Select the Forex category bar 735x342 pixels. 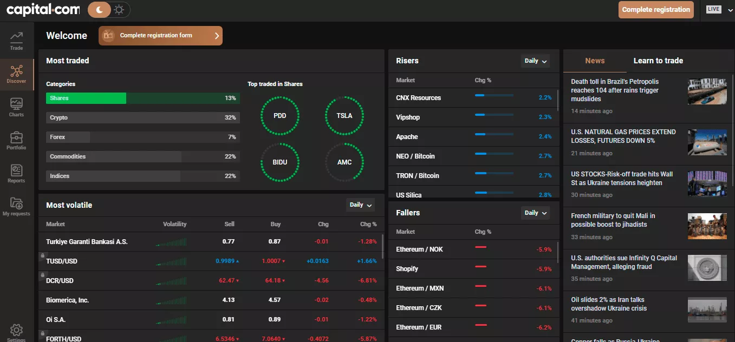[x=143, y=137]
